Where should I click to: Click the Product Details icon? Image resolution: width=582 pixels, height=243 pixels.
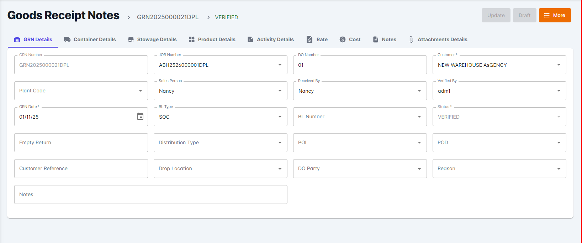(x=192, y=39)
